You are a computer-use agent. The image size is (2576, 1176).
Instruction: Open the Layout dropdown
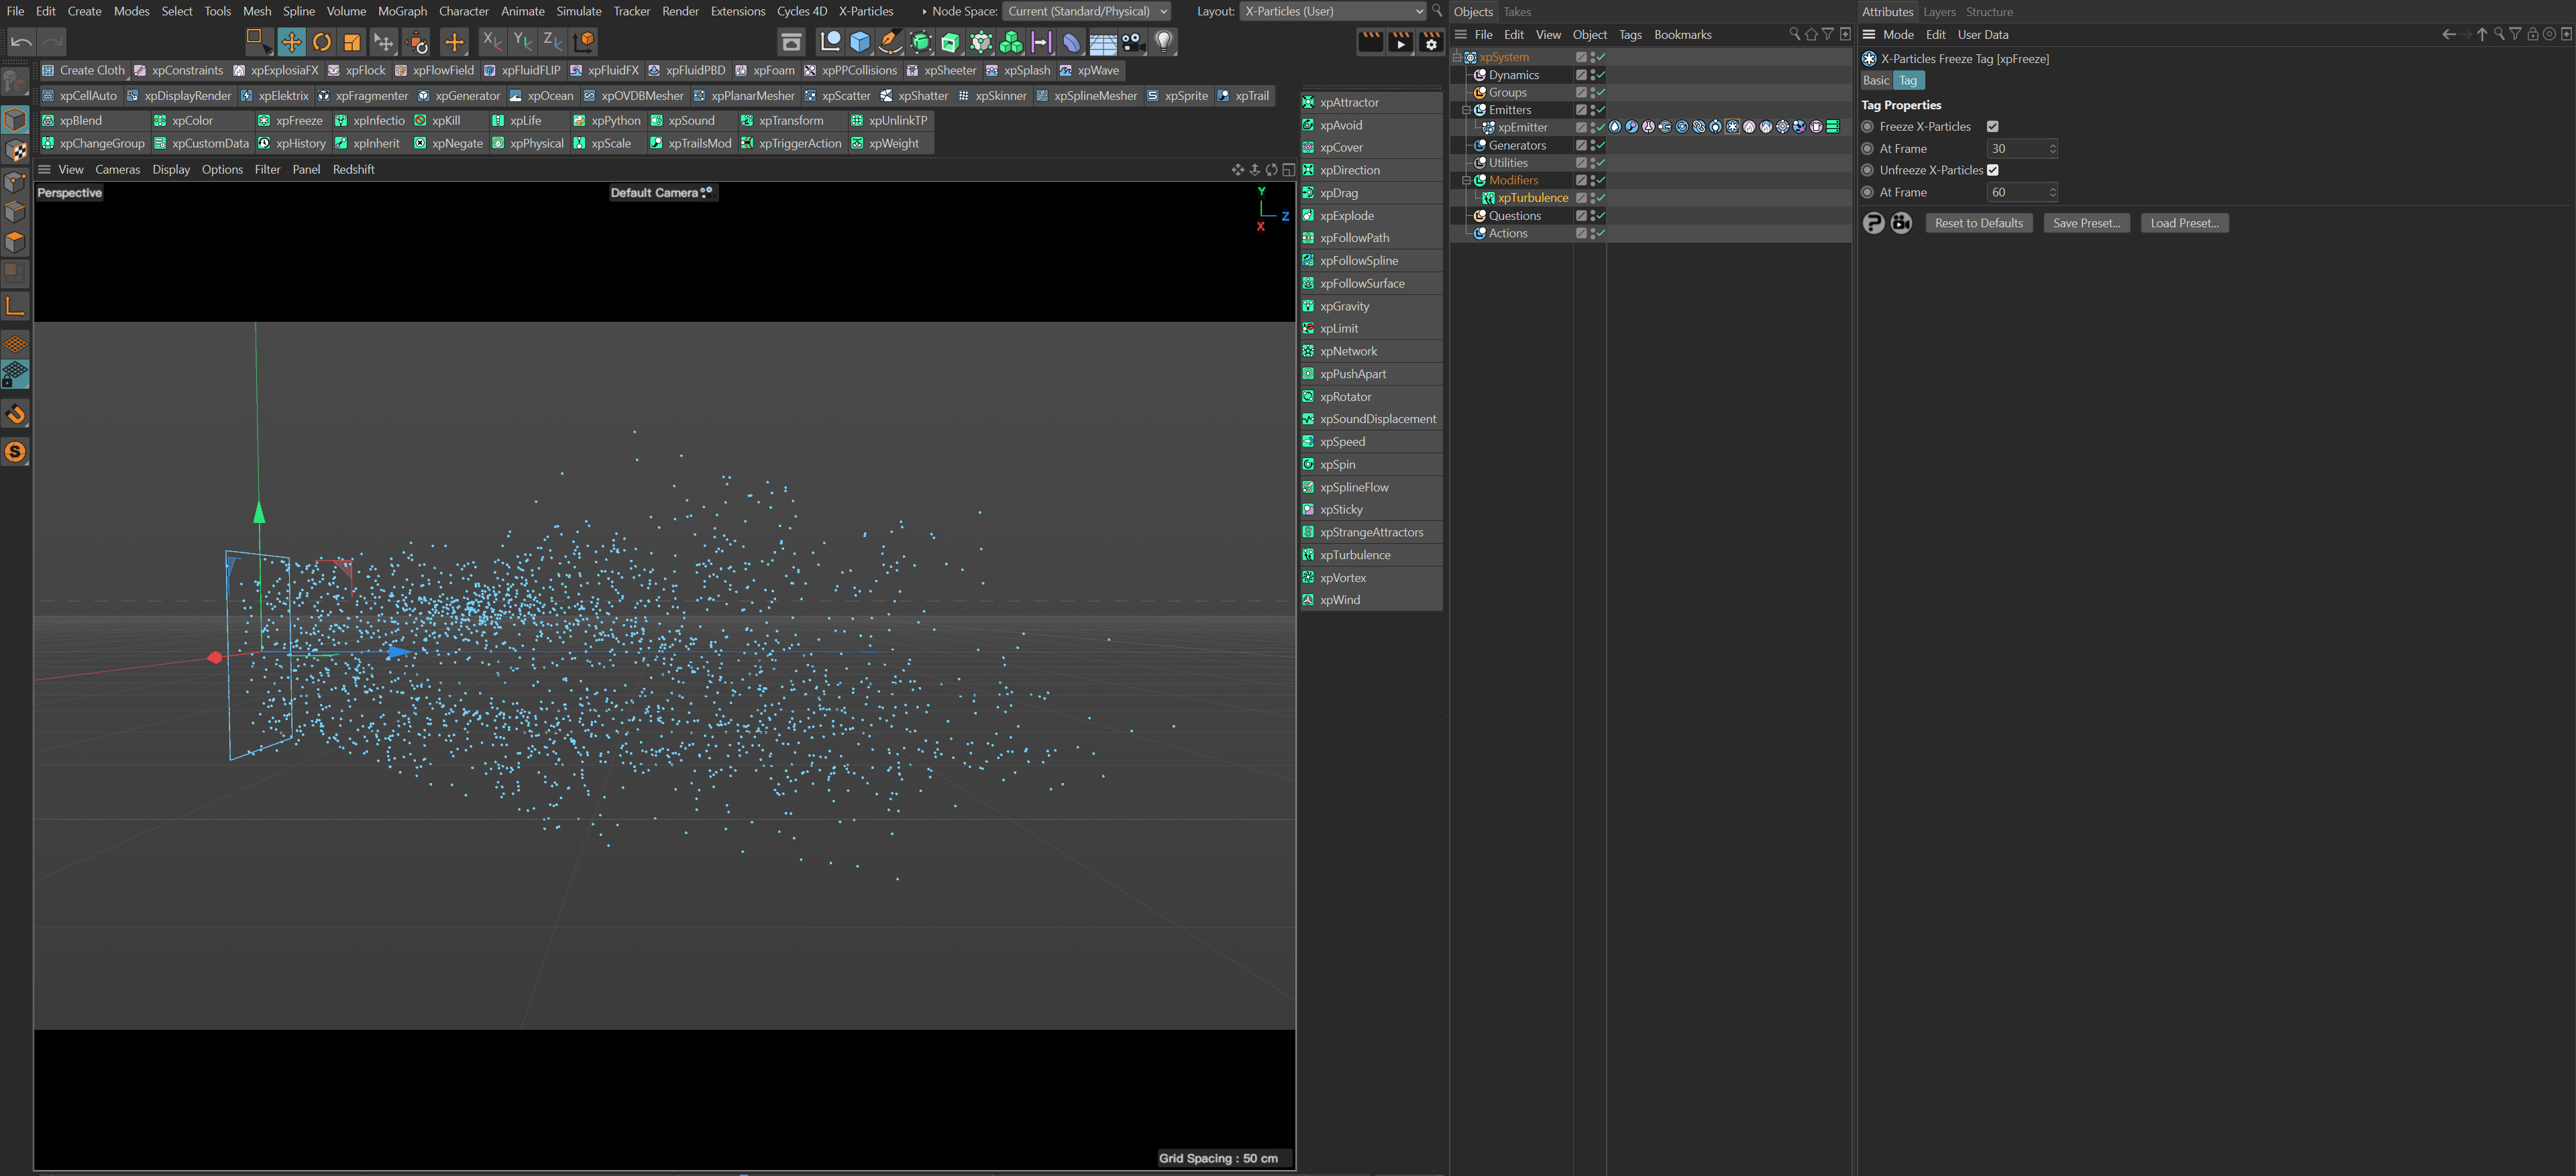click(x=1333, y=12)
